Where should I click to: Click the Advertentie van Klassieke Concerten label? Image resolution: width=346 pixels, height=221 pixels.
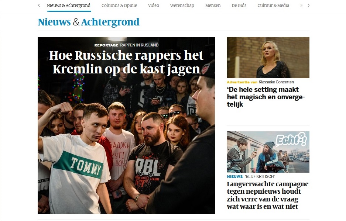point(260,82)
